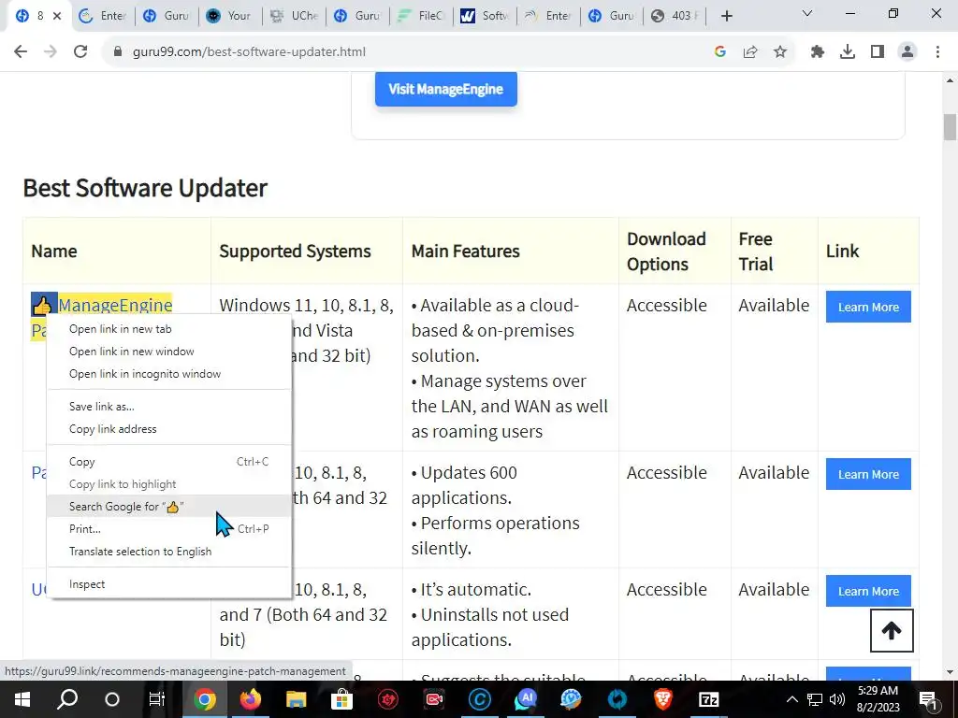
Task: Reload the guru99 page
Action: click(80, 52)
